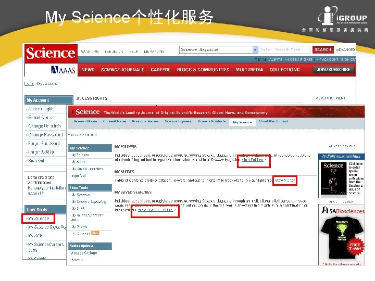
Task: Open the SCIENCE JOURNALS menu in the navigation bar
Action: (123, 70)
